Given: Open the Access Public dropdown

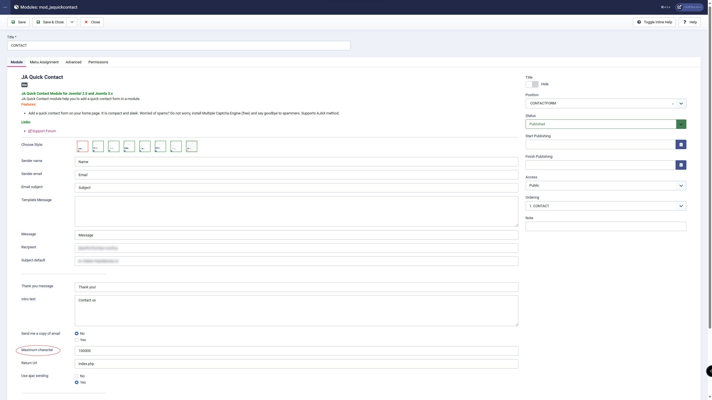Looking at the screenshot, I should [x=605, y=186].
